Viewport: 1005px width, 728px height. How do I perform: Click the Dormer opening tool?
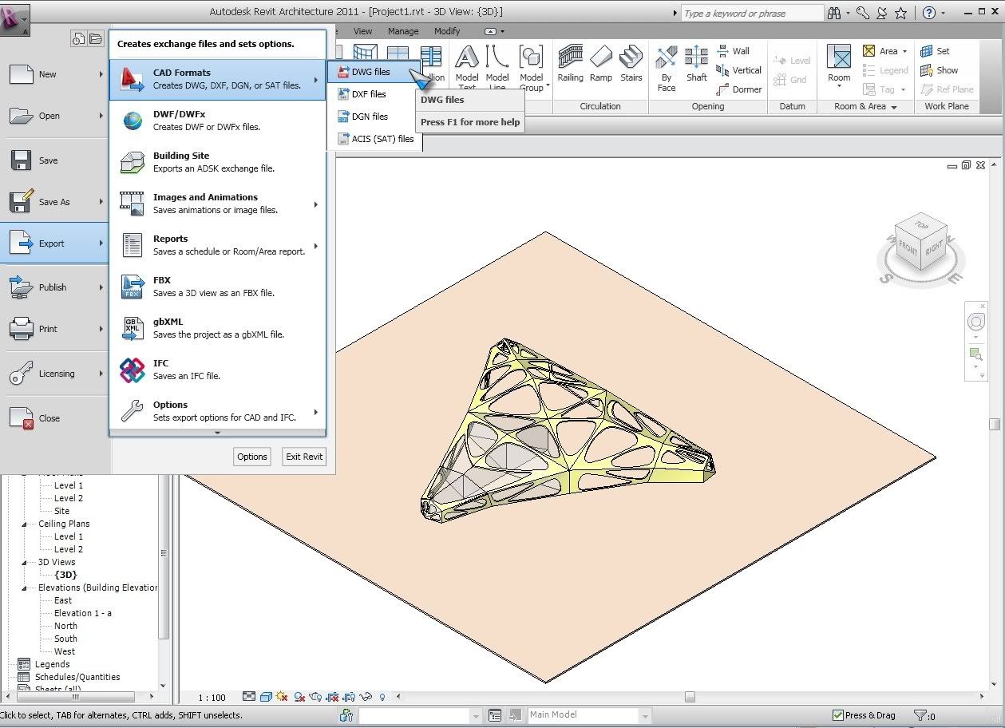pyautogui.click(x=739, y=89)
